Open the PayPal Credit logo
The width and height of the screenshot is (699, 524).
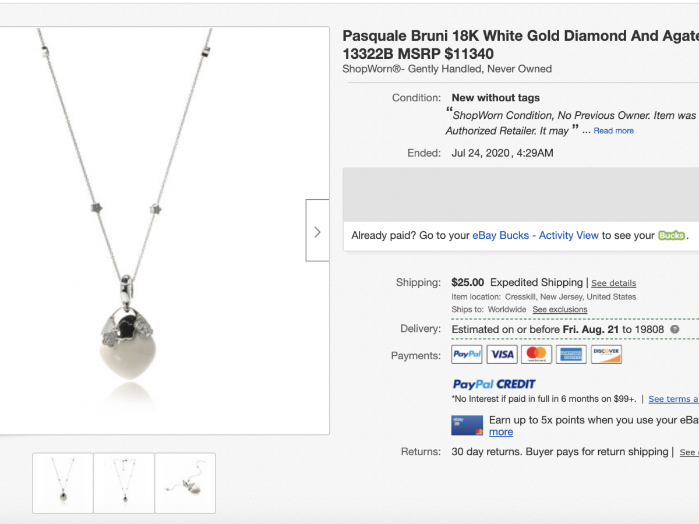493,384
